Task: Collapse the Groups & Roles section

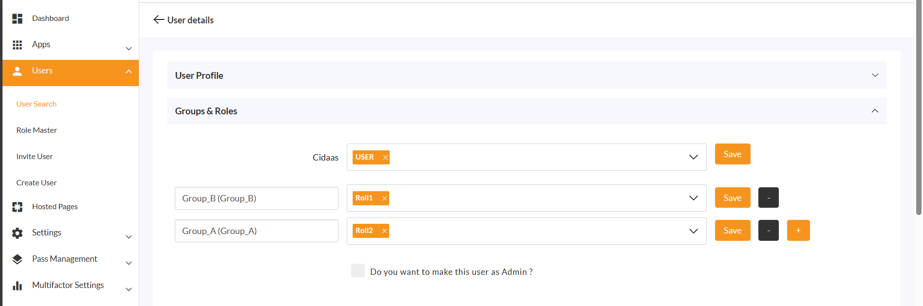Action: (x=875, y=111)
